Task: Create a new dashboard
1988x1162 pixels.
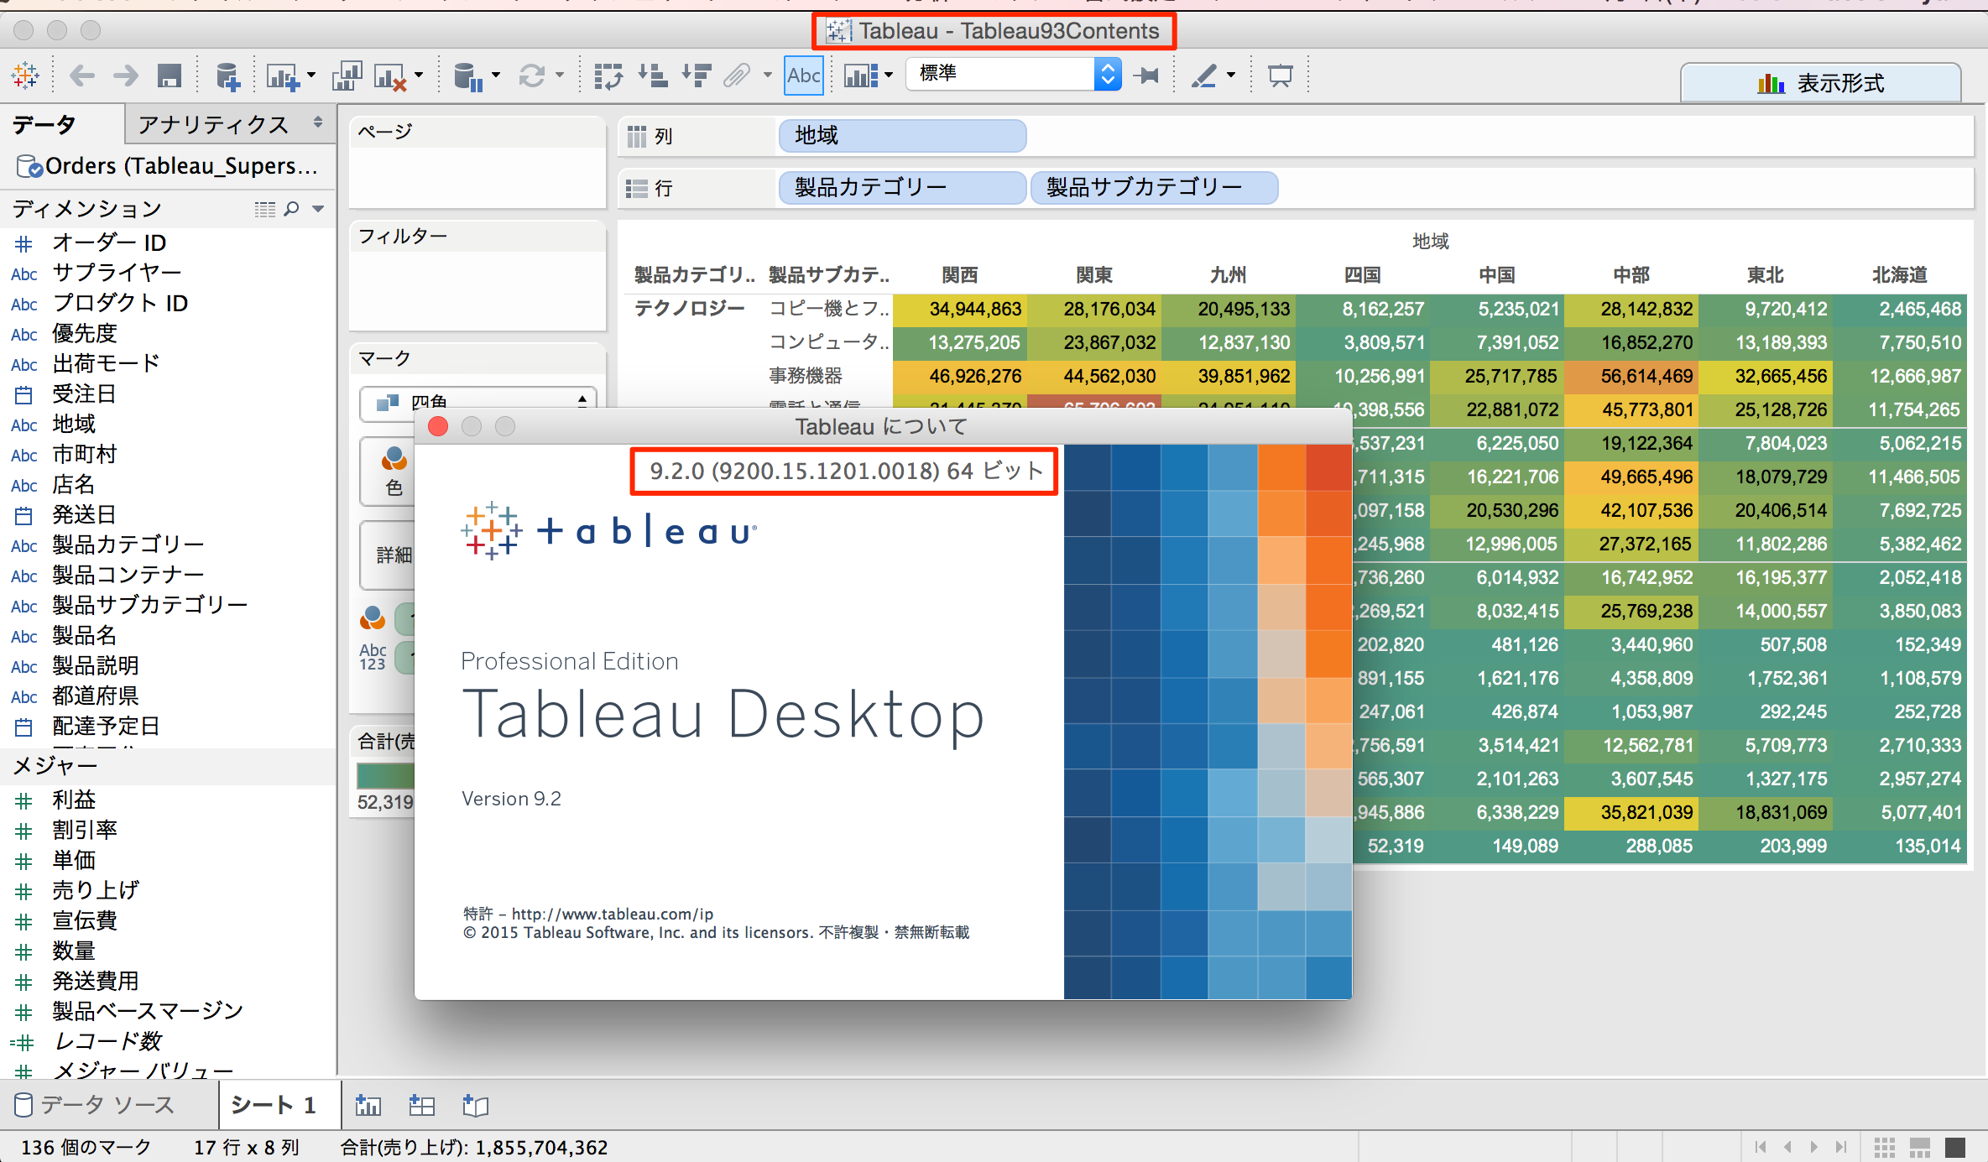Action: 421,1106
